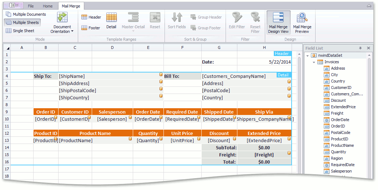Open Document Orientation dropdown
Viewport: 378px width, 190px height.
(62, 22)
